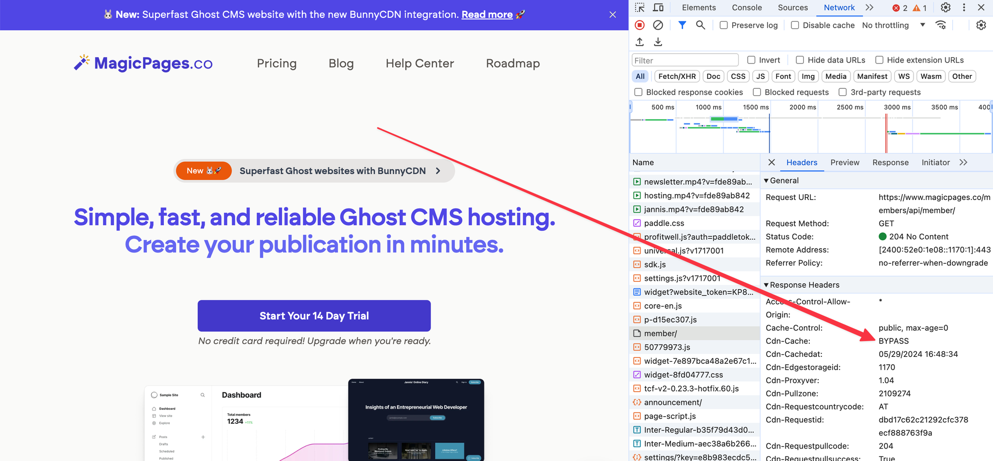This screenshot has height=461, width=993.
Task: Stop recording the network log
Action: tap(639, 25)
